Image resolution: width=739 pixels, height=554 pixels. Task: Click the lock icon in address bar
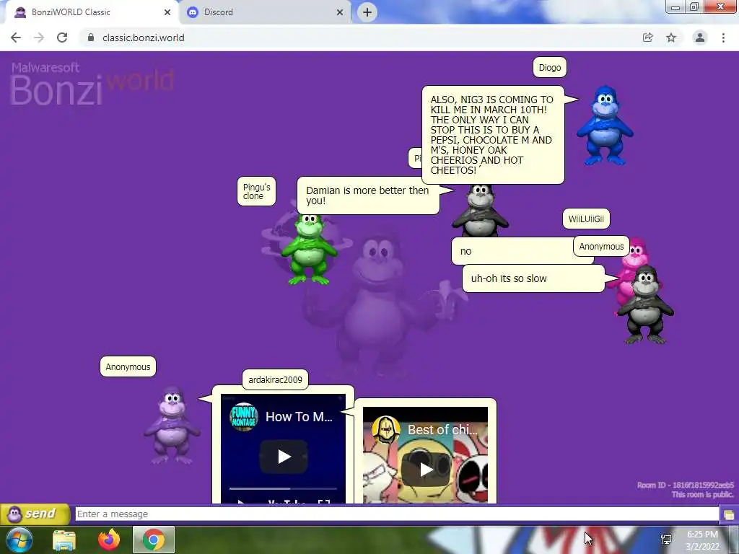pos(91,38)
